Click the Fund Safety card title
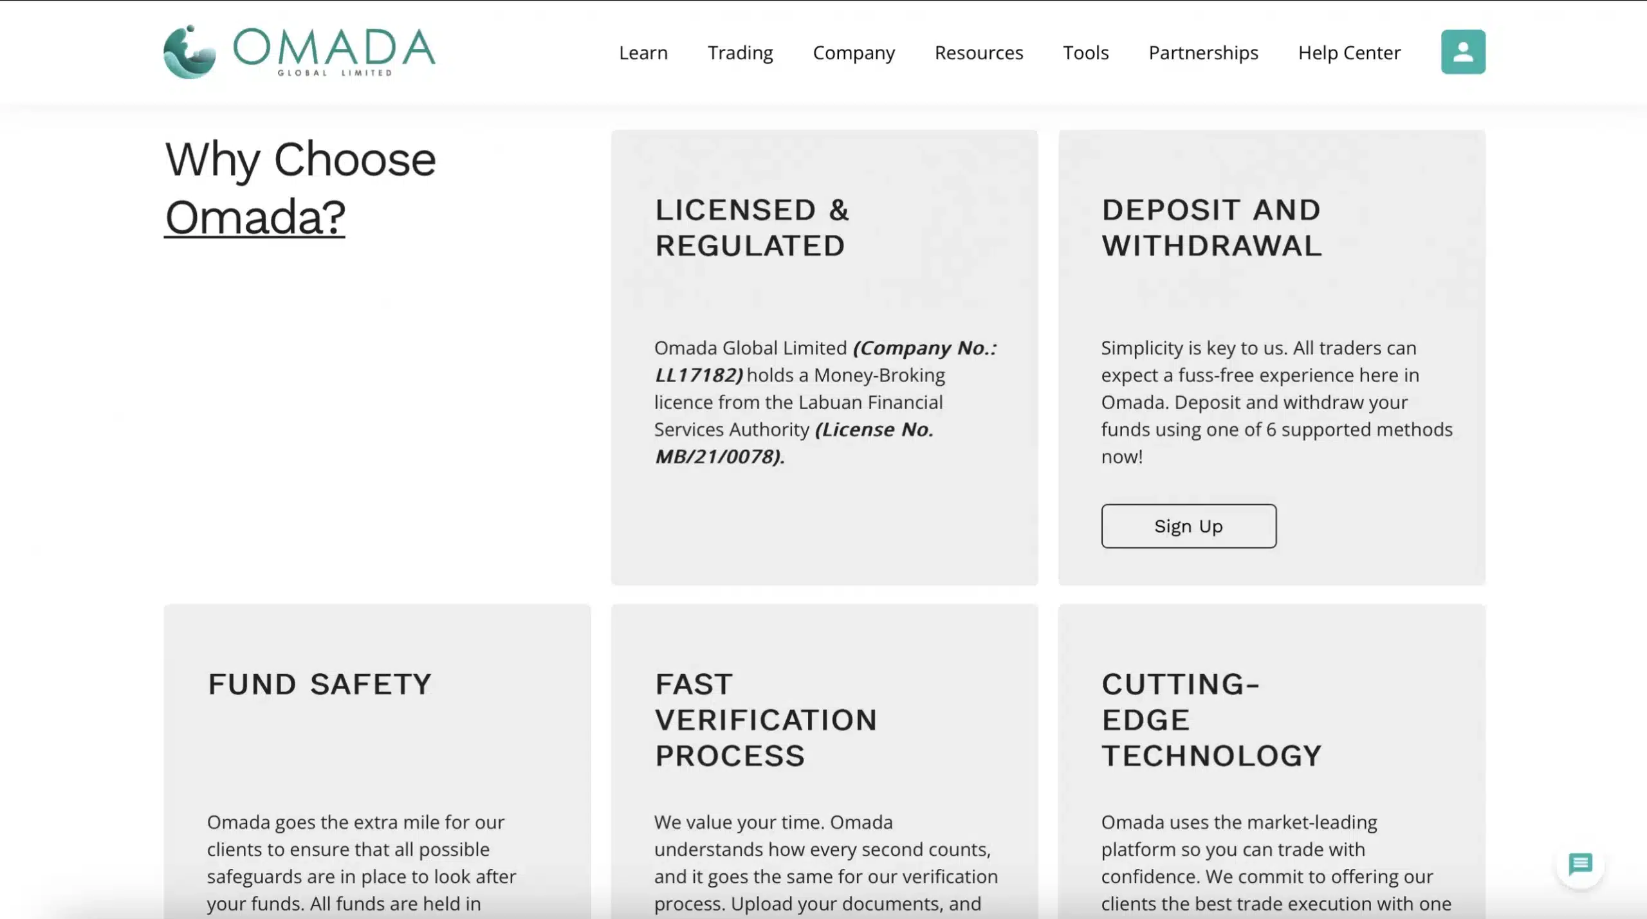This screenshot has height=919, width=1647. 320,684
